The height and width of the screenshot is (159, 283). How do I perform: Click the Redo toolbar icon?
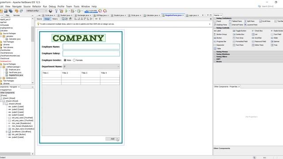pos(21,11)
